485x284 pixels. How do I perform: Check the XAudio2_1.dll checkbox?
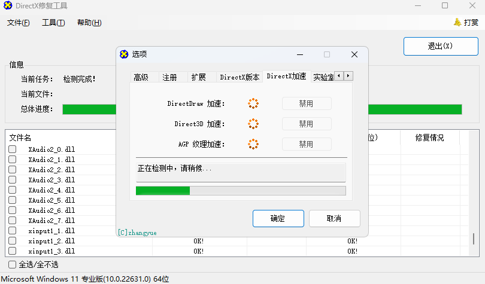tap(13, 160)
